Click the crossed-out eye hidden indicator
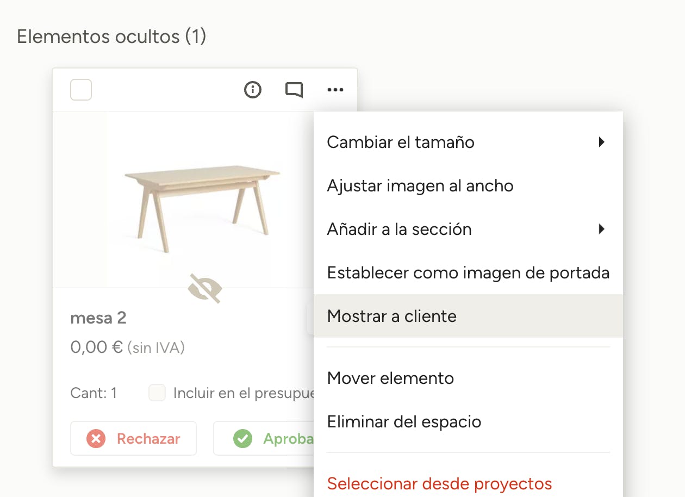Viewport: 685px width, 497px height. 204,288
